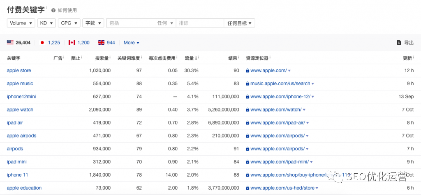This screenshot has width=421, height=195.
Task: Open the CPC filter dropdown
Action: pos(69,23)
